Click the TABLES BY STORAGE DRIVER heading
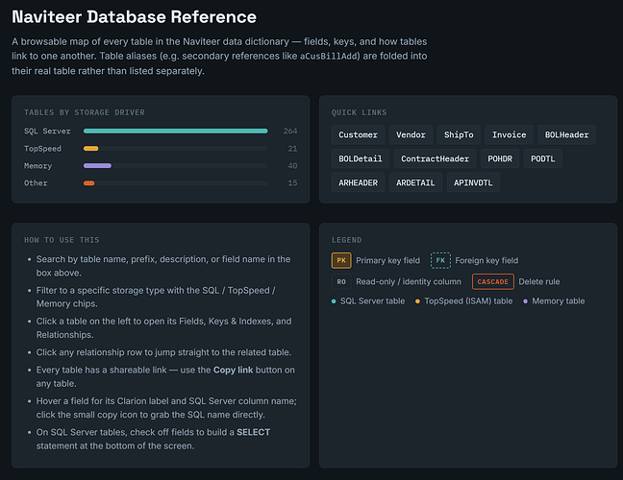 point(85,112)
